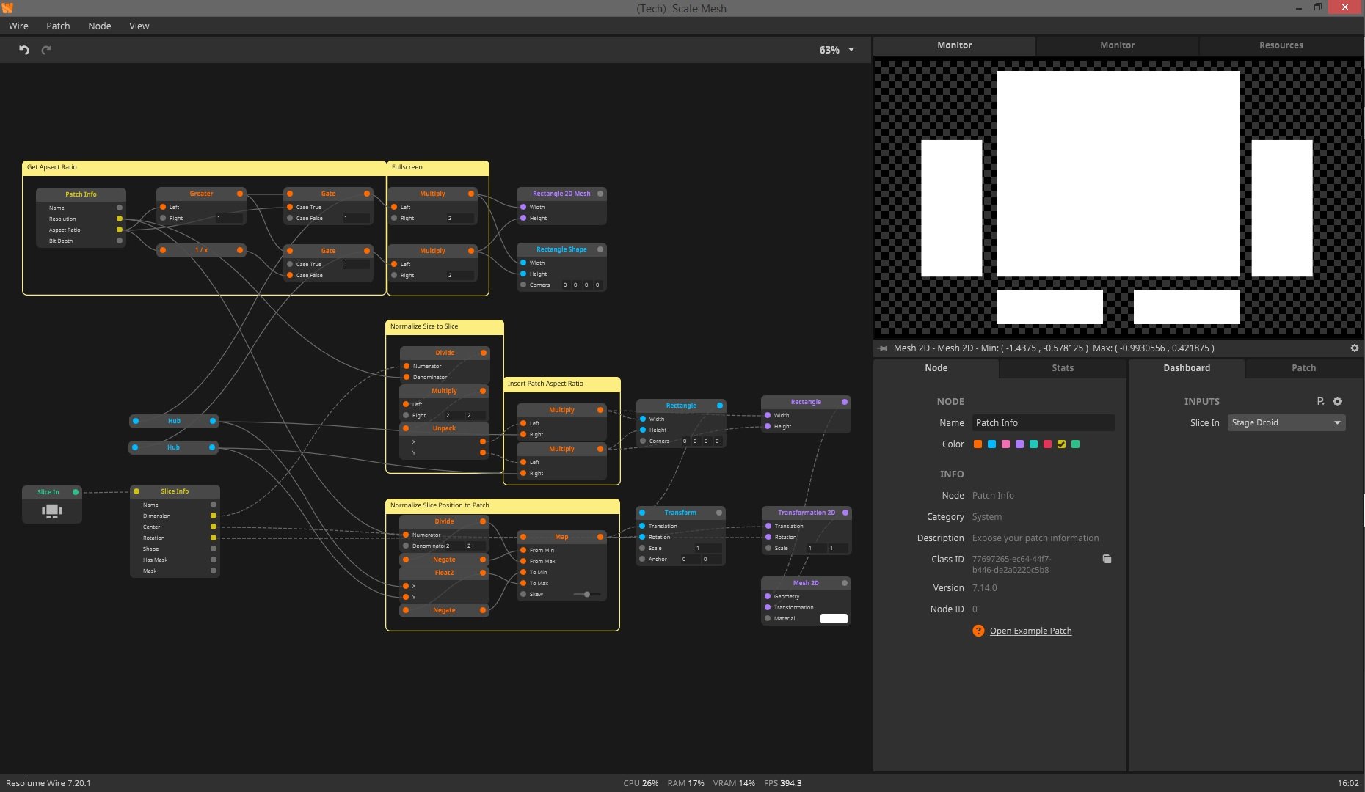1365x792 pixels.
Task: Click the orange question mark help icon
Action: pyautogui.click(x=978, y=631)
